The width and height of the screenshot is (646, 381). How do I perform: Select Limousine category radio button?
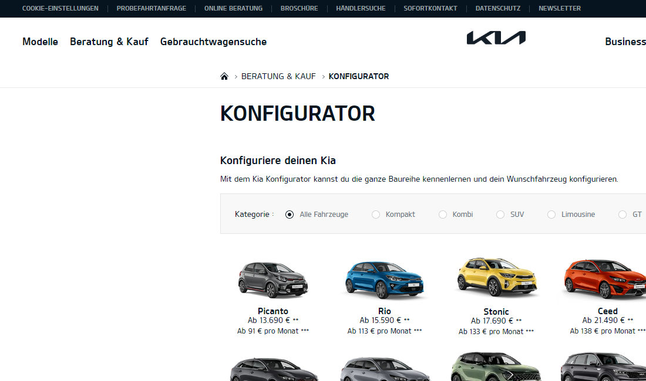click(551, 215)
